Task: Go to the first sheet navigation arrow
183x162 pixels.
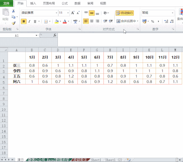Action: tap(2, 160)
